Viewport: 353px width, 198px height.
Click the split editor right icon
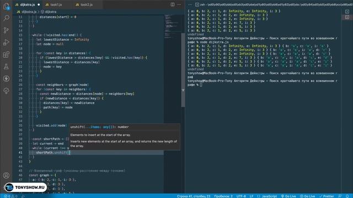[173, 4]
